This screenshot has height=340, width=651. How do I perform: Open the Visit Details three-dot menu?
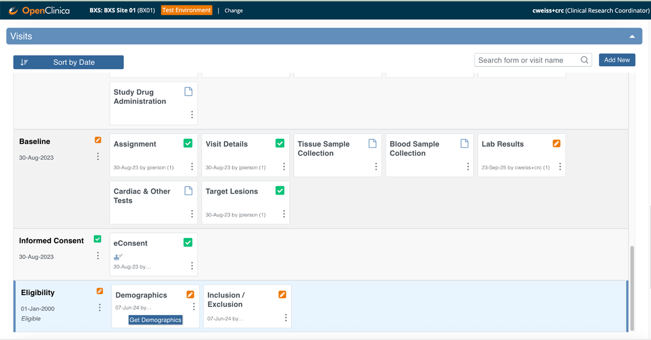point(284,167)
